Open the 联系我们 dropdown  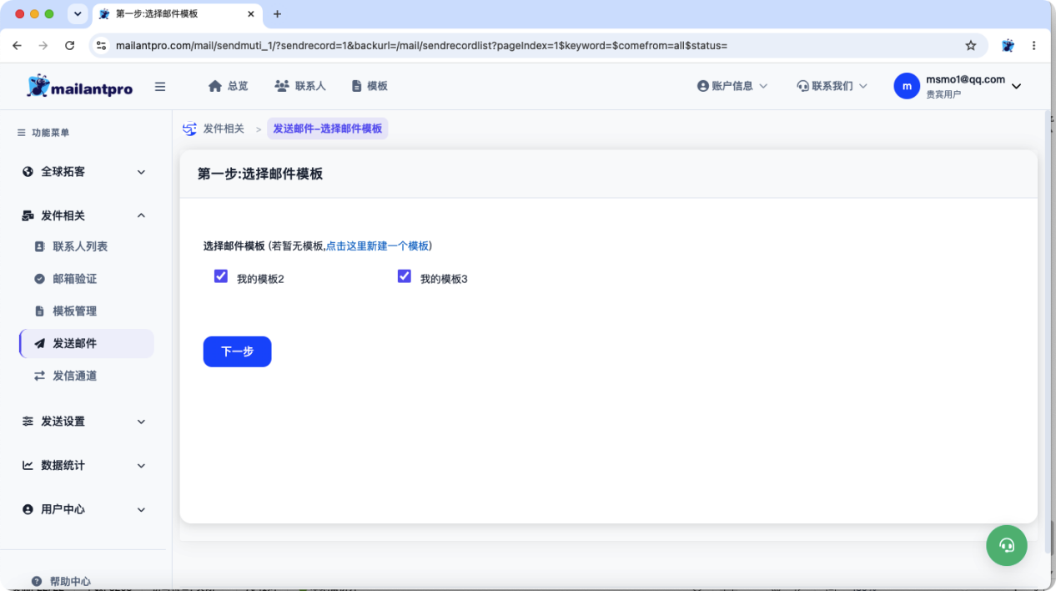click(x=832, y=86)
